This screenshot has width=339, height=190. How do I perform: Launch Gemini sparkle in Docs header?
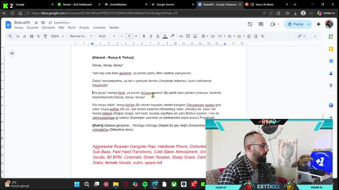[319, 24]
